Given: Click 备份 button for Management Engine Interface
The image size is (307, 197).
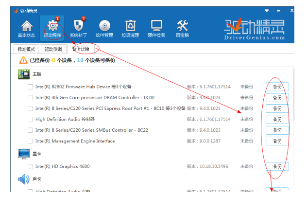Looking at the screenshot, I should click(x=277, y=141).
